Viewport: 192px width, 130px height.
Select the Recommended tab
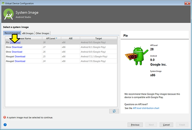[x=12, y=33]
